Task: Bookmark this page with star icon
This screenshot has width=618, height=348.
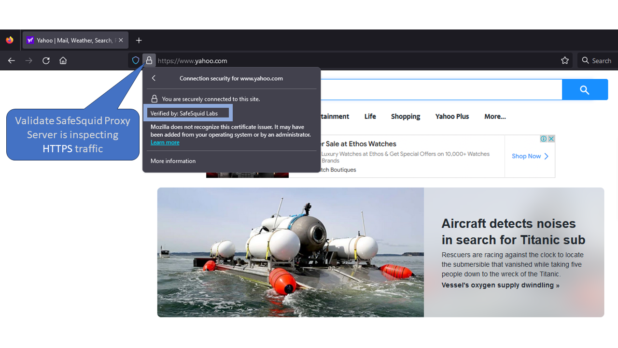Action: pyautogui.click(x=565, y=60)
